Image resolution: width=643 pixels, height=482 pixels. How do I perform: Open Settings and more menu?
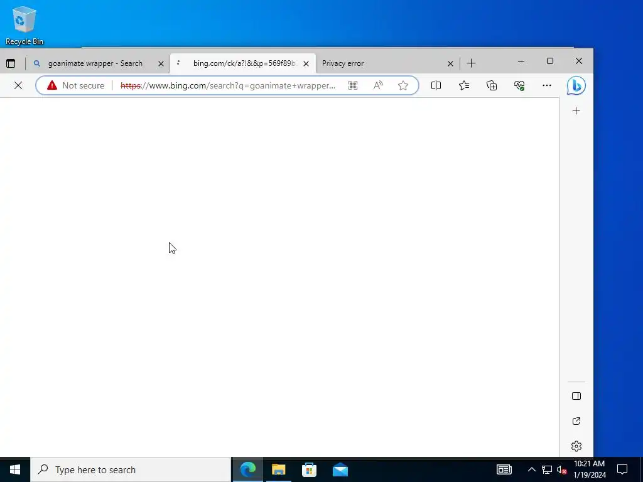pos(547,85)
